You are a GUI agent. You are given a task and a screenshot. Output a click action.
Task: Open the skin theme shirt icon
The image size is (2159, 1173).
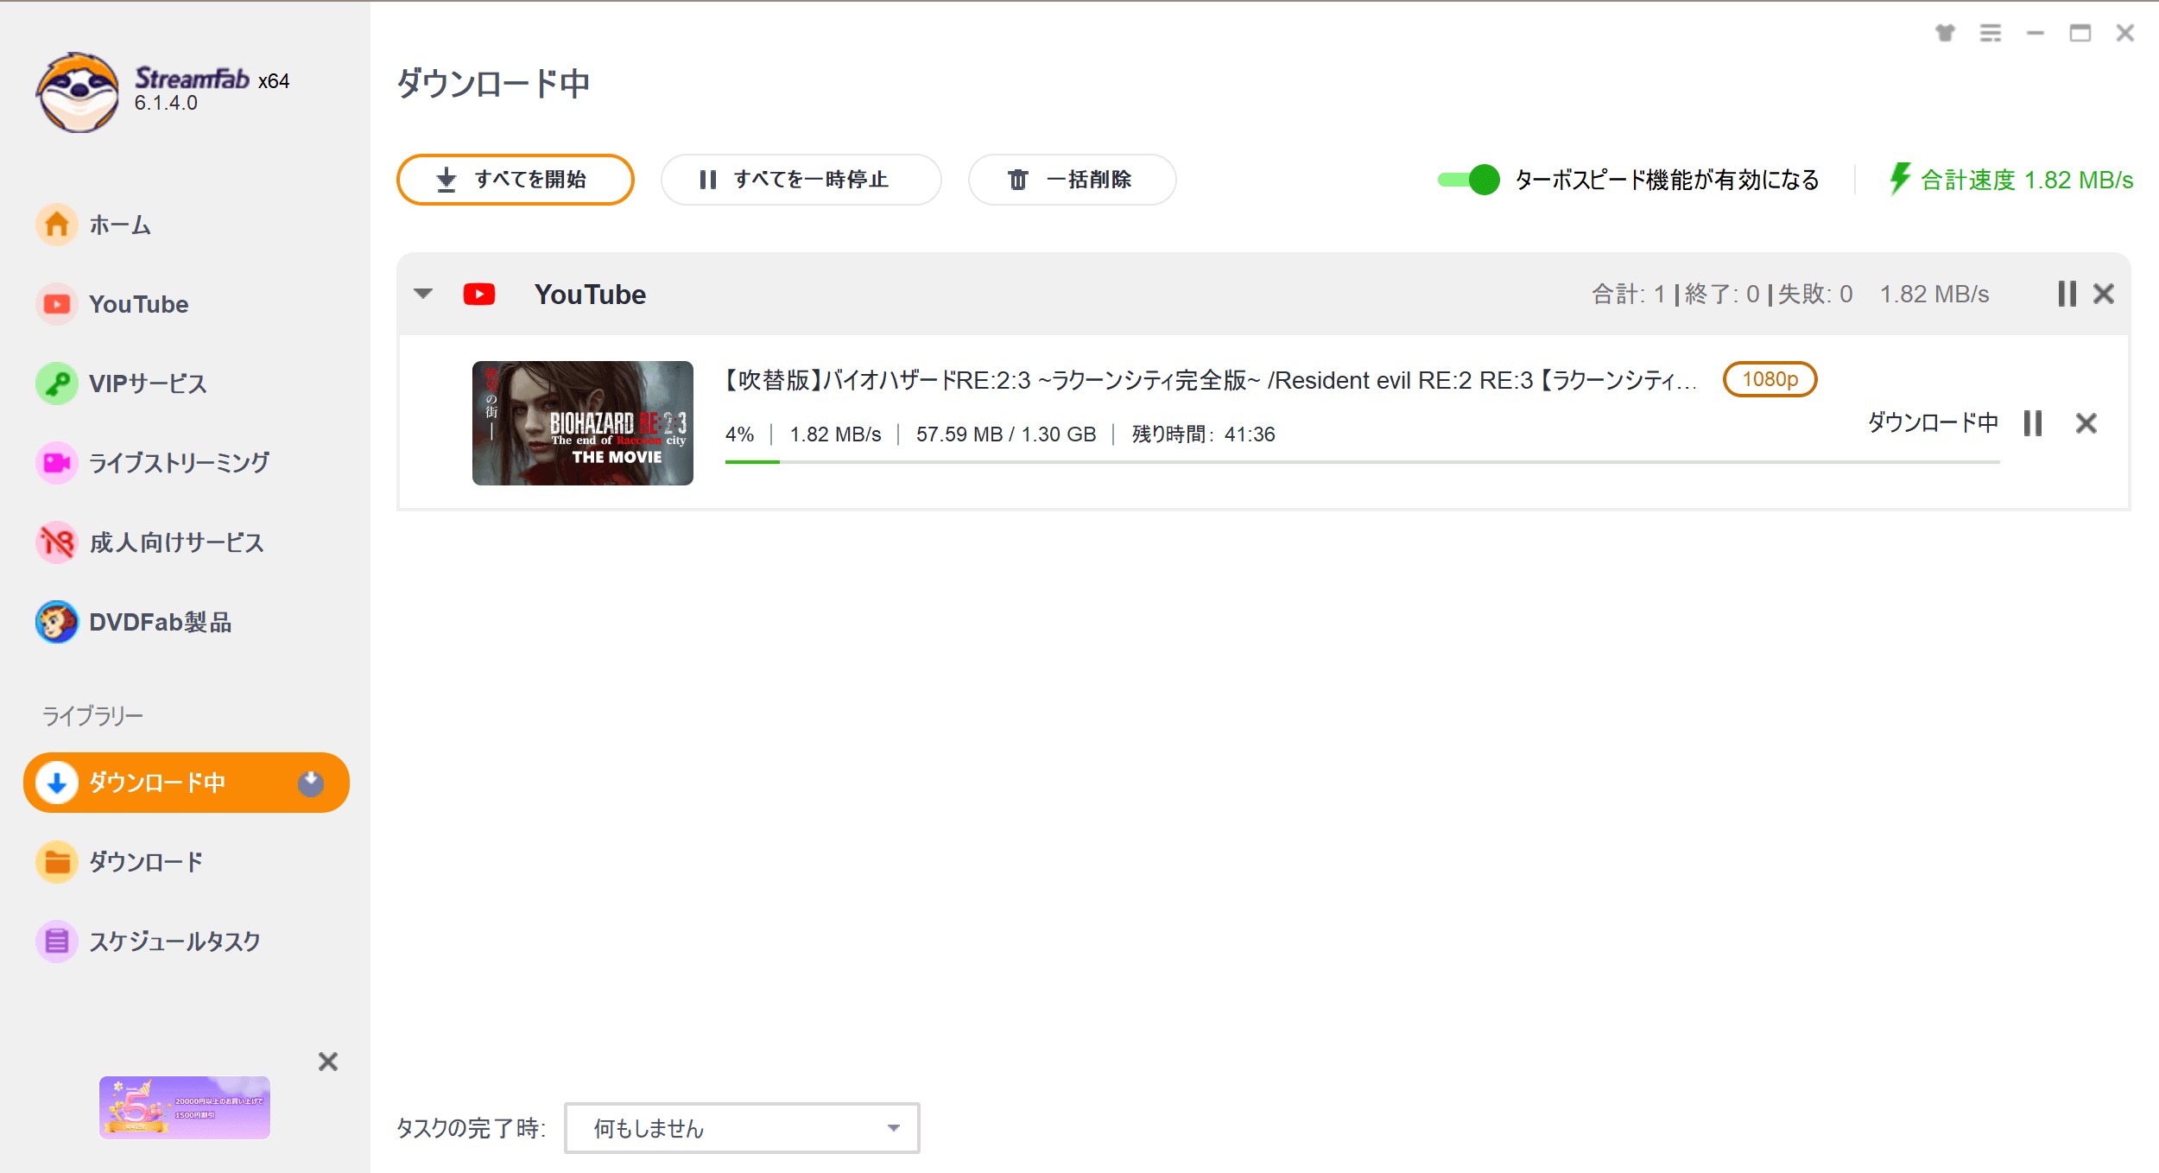point(1945,33)
